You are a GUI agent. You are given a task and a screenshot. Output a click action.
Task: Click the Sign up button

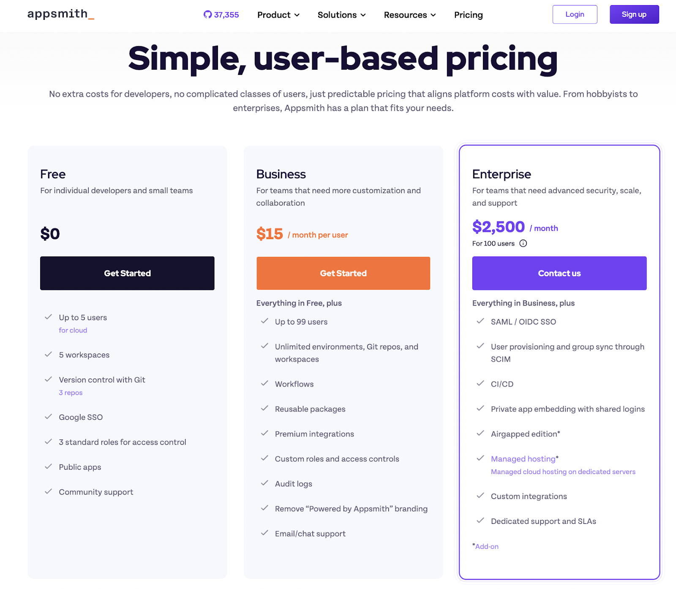click(634, 14)
